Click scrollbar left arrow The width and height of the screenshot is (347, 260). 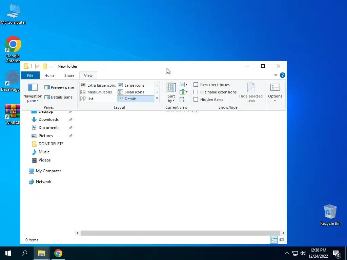click(x=78, y=233)
